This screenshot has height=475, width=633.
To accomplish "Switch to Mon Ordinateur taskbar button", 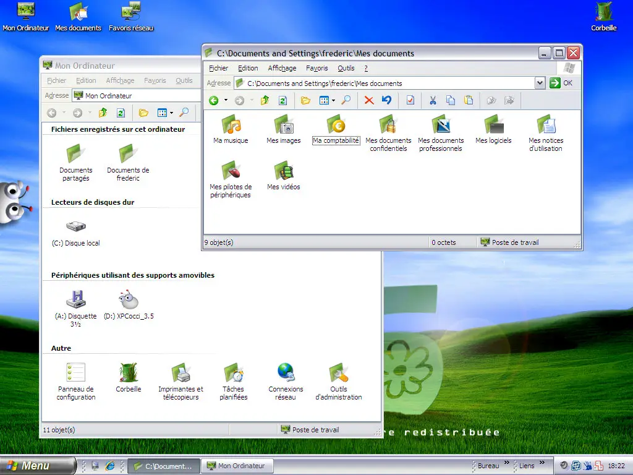I will coord(237,466).
